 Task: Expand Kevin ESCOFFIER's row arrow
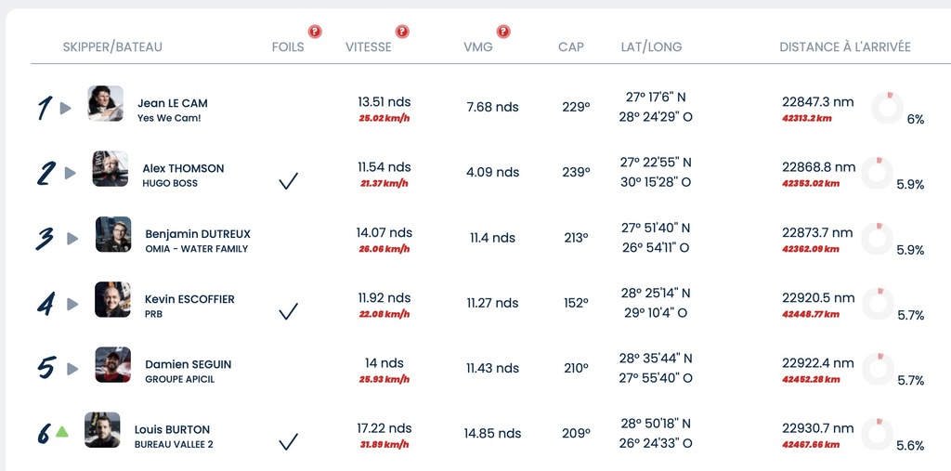pyautogui.click(x=72, y=304)
